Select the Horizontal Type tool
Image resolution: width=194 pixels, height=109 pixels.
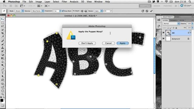[2, 73]
